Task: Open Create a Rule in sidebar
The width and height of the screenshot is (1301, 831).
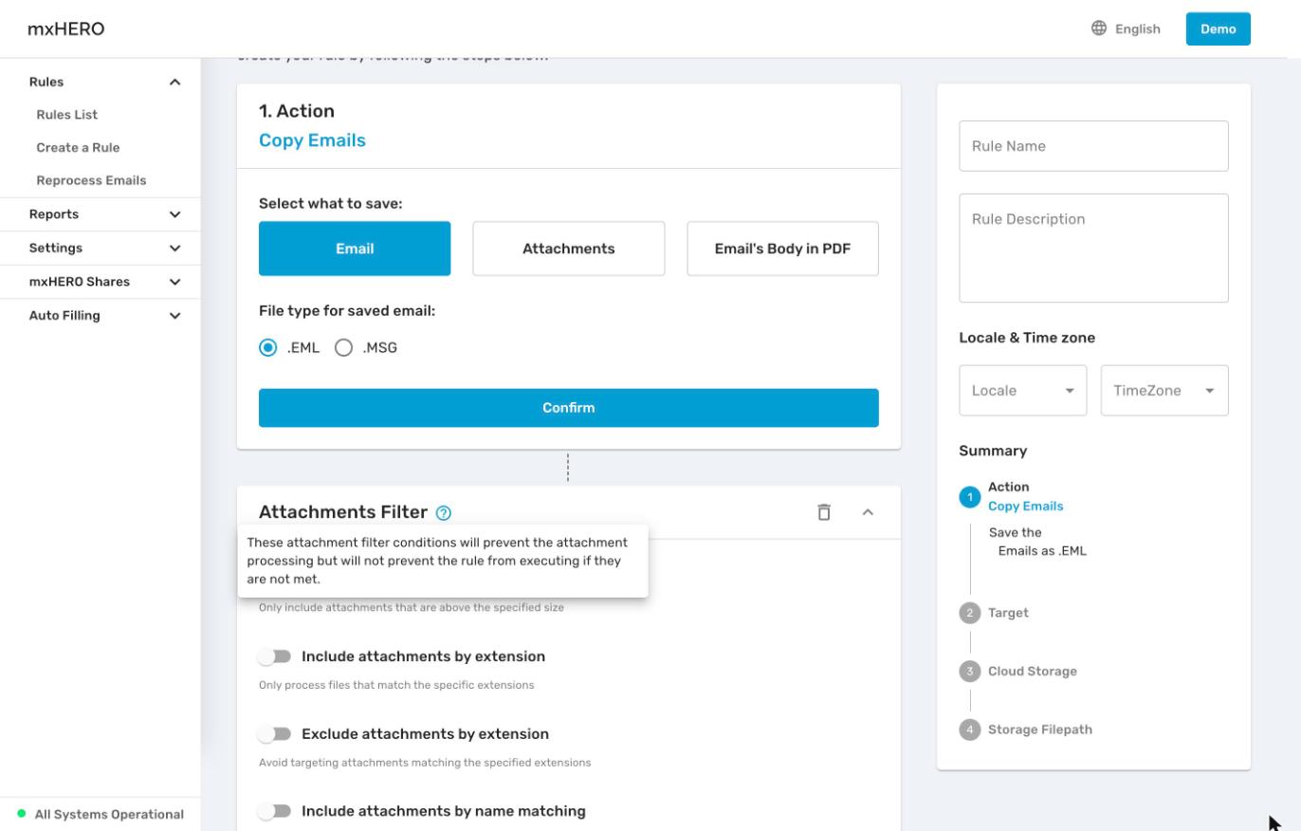Action: point(78,148)
